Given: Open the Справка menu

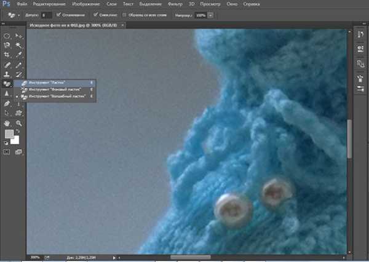Looking at the screenshot, I should [252, 4].
